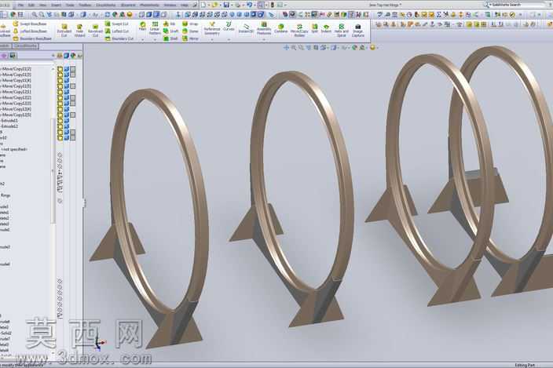Click the panel collapse handle beside feature tree
The image size is (553, 368).
tap(84, 203)
